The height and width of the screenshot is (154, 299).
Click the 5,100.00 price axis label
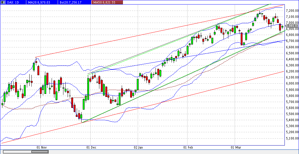[x=292, y=138]
